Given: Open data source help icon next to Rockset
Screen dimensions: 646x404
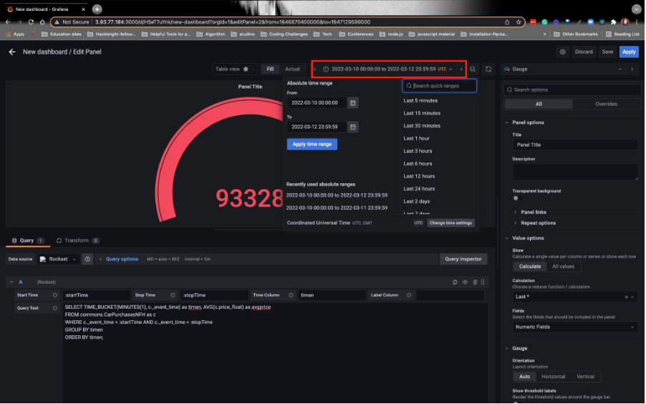Looking at the screenshot, I should click(x=87, y=259).
